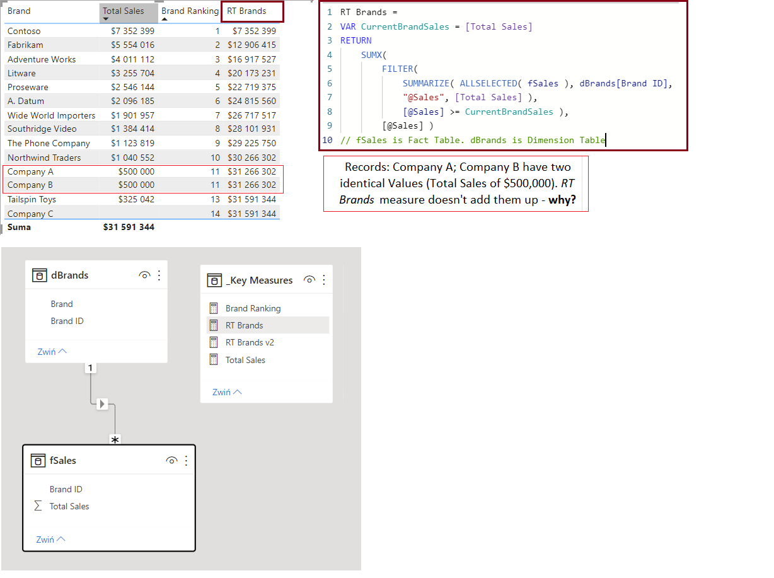
Task: Click the many-side asterisk marker above fSales
Action: tap(115, 440)
